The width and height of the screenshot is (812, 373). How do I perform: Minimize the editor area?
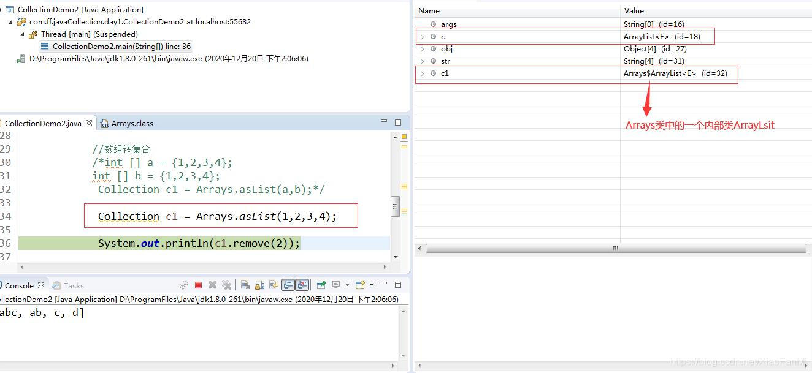tap(384, 121)
